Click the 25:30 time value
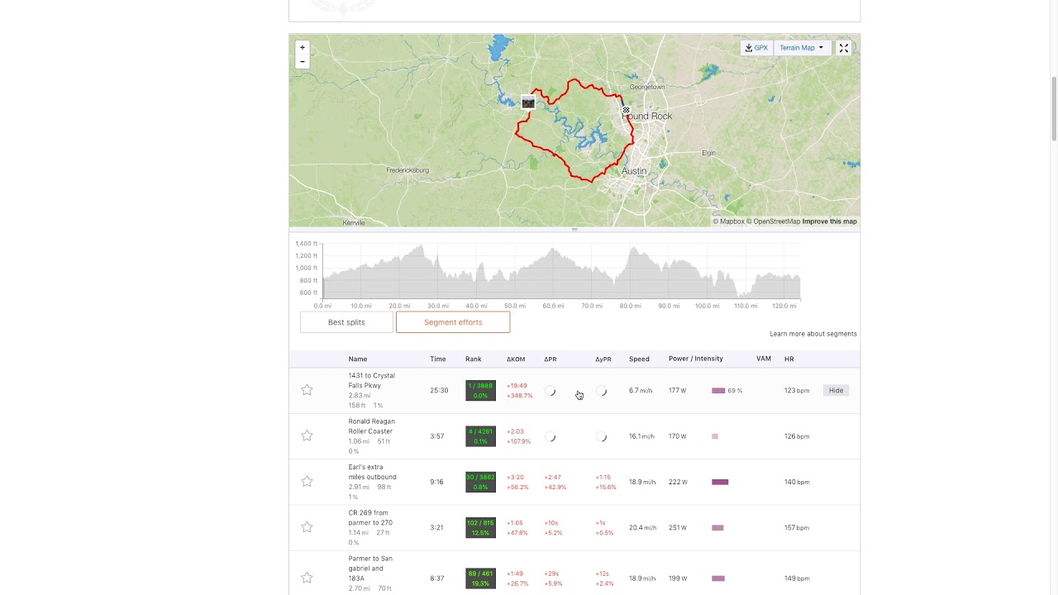Viewport: 1058px width, 595px height. pos(439,390)
